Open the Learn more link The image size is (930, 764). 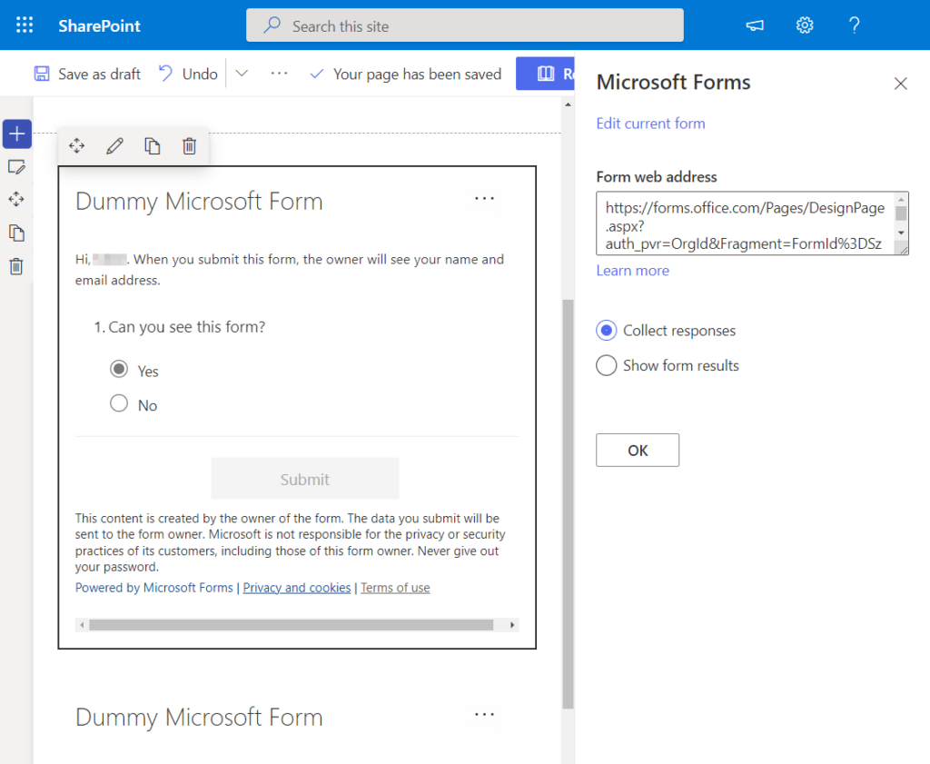click(x=632, y=271)
